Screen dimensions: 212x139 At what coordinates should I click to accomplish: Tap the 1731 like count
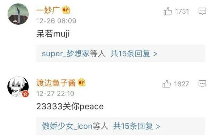(182, 11)
